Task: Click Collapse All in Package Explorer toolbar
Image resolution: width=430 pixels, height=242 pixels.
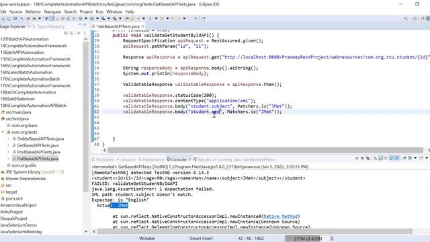Action: point(66,33)
